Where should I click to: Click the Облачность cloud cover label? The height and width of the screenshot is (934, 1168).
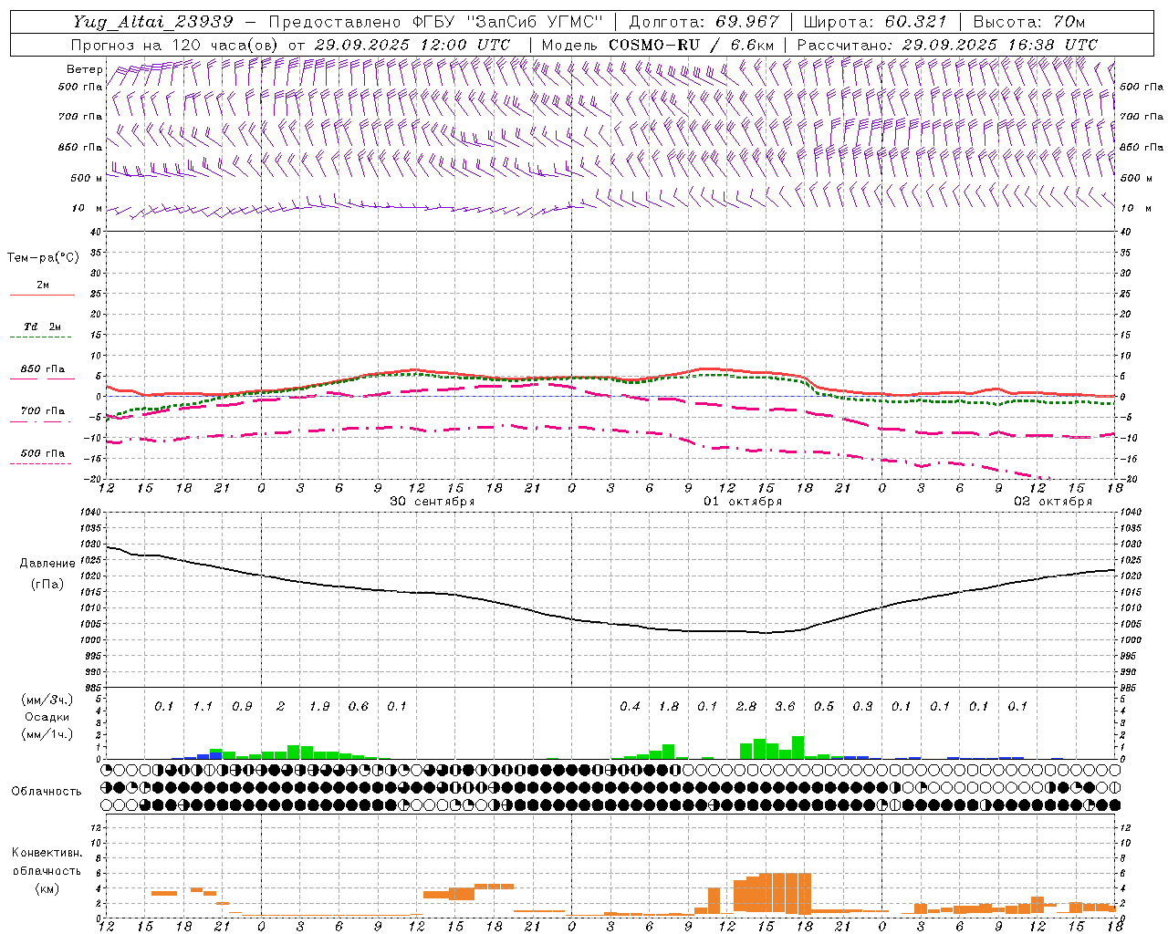click(x=47, y=792)
